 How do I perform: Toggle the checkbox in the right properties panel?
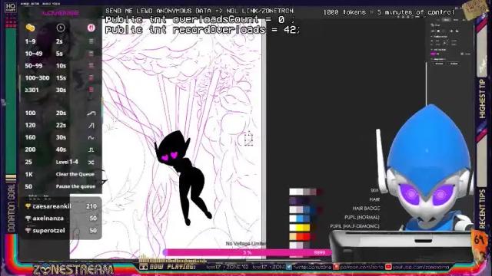[x=462, y=54]
